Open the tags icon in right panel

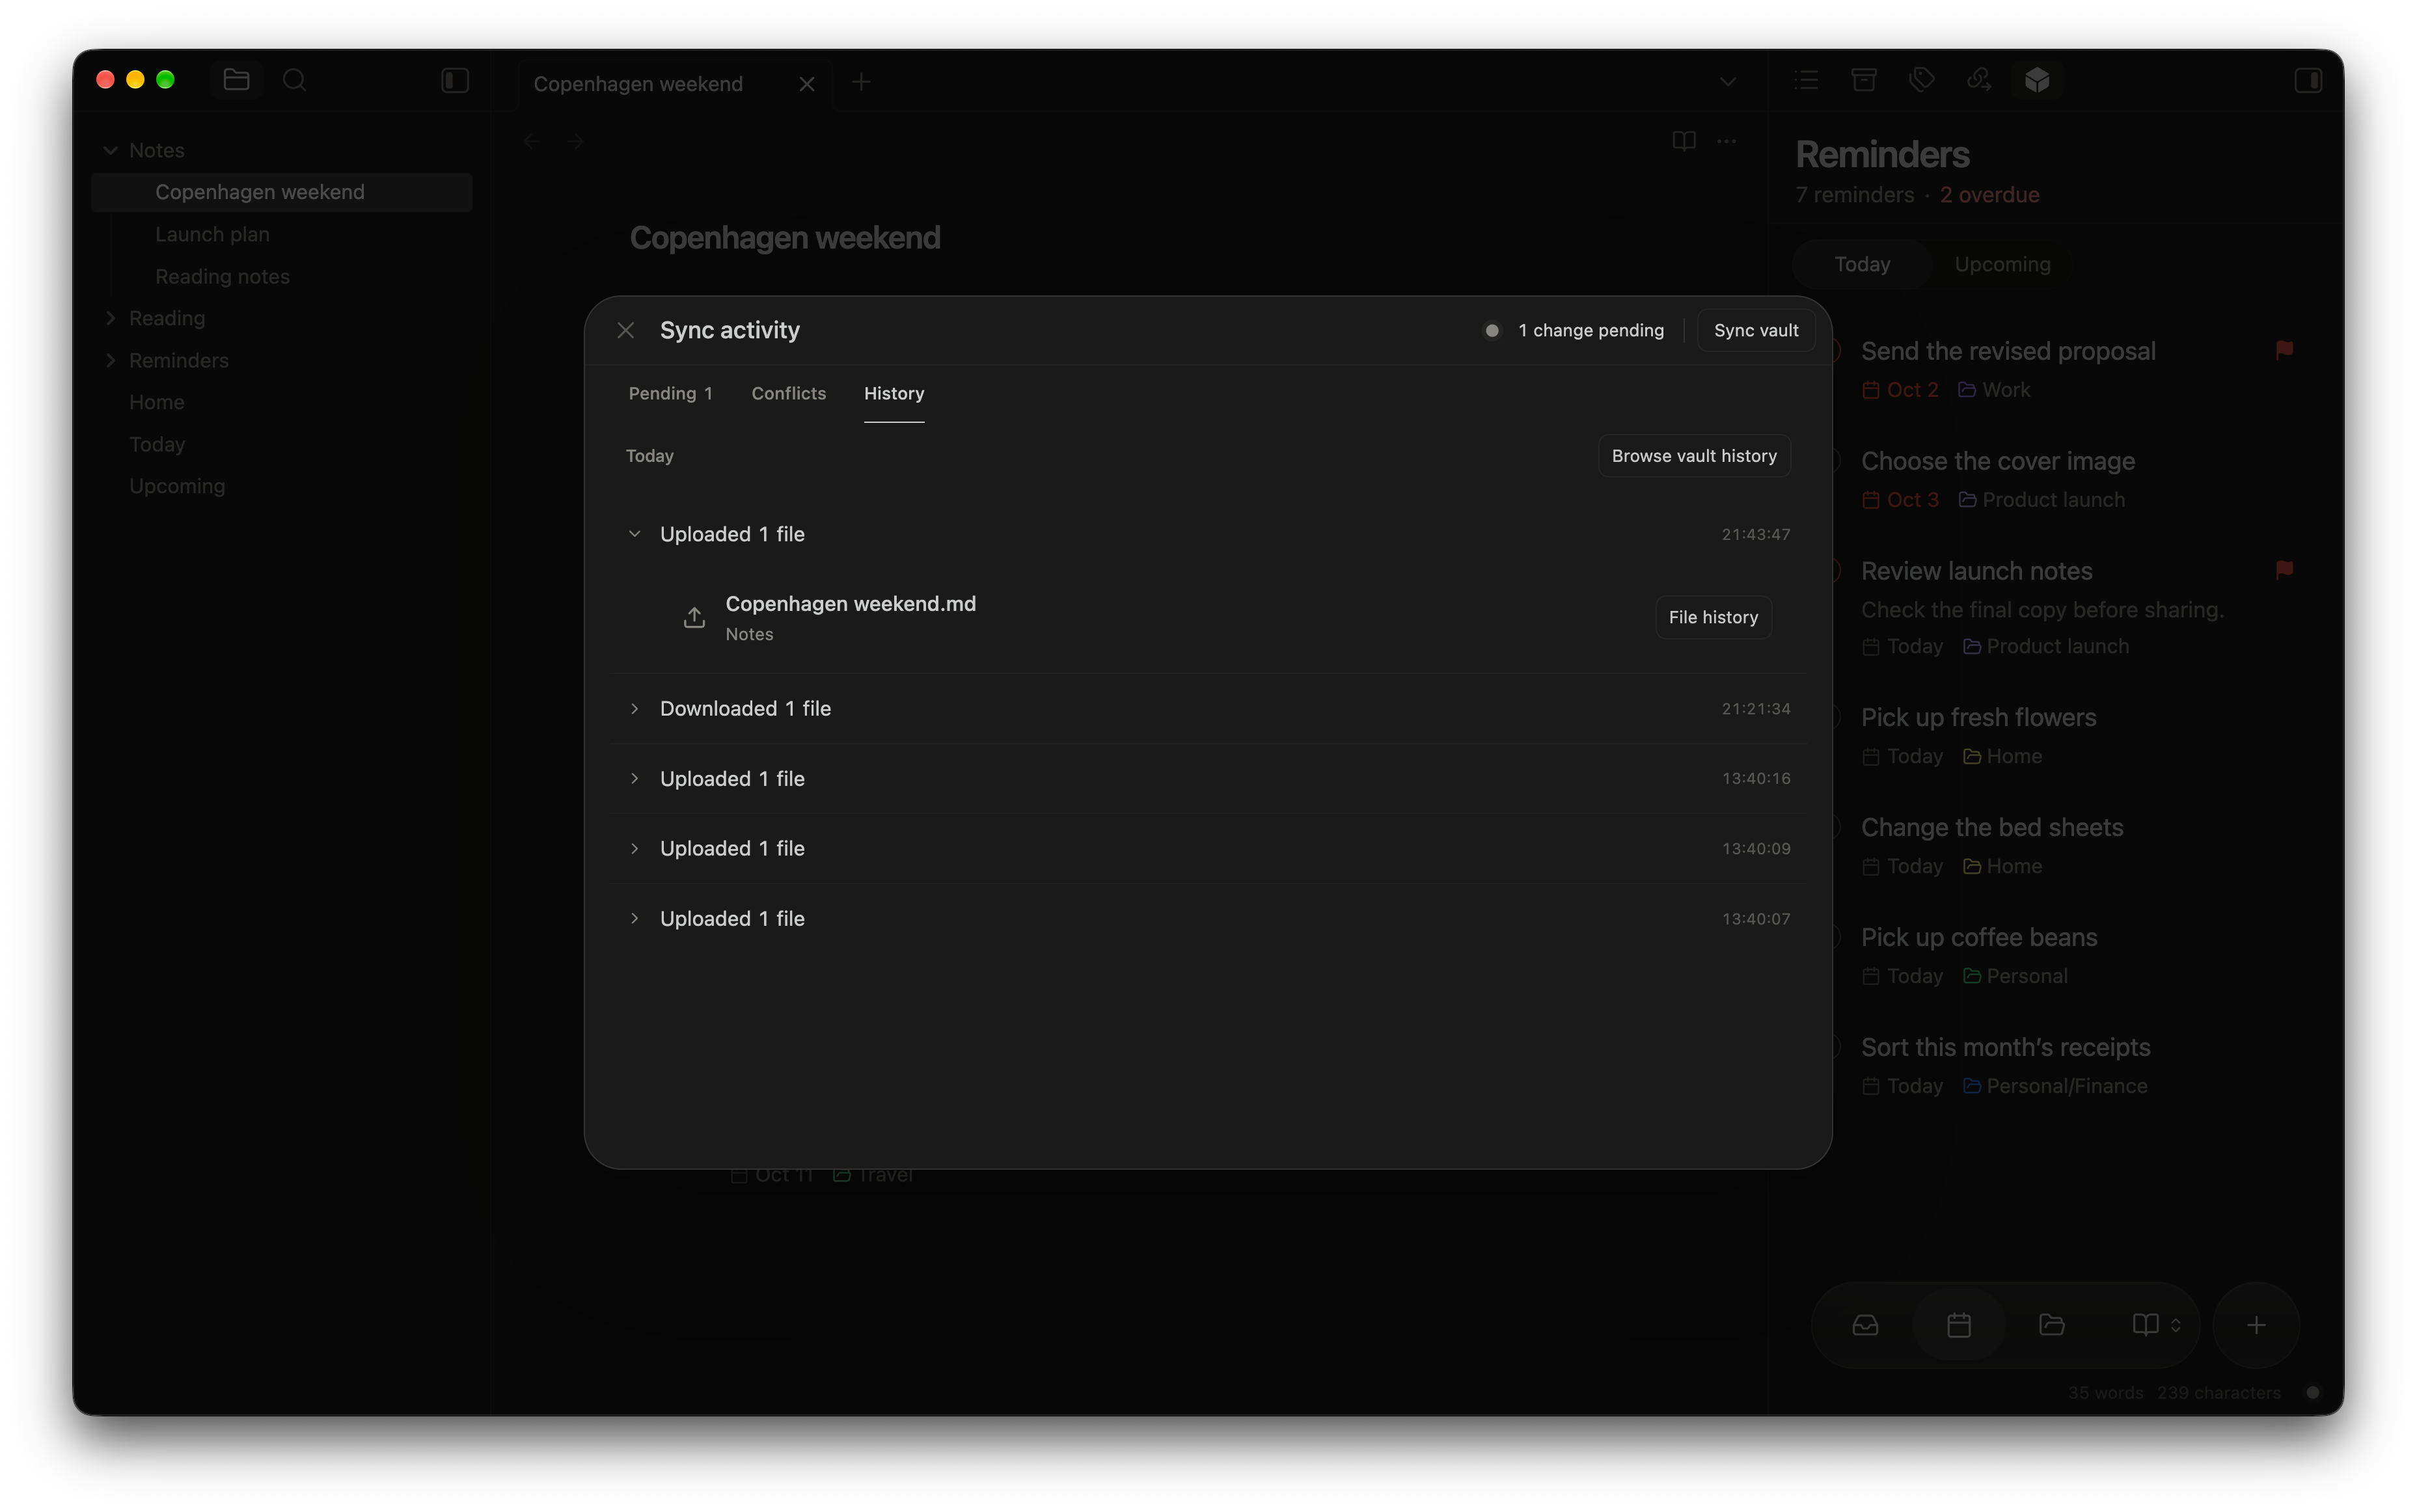tap(1921, 80)
